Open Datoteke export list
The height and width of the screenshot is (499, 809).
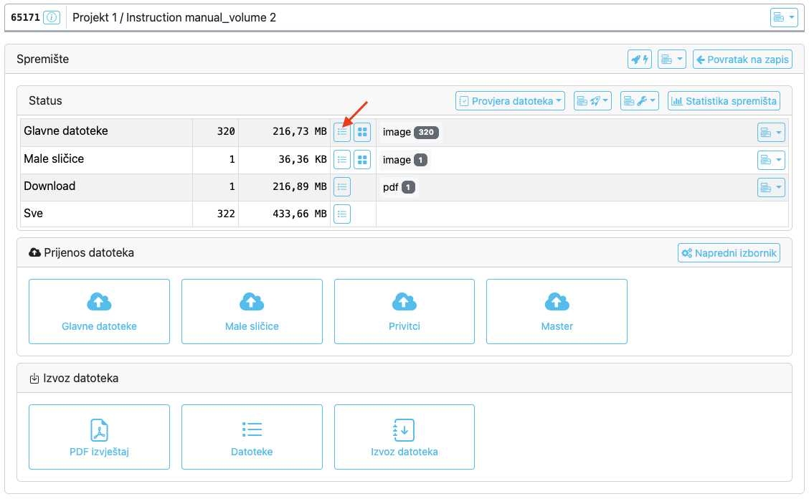point(252,437)
